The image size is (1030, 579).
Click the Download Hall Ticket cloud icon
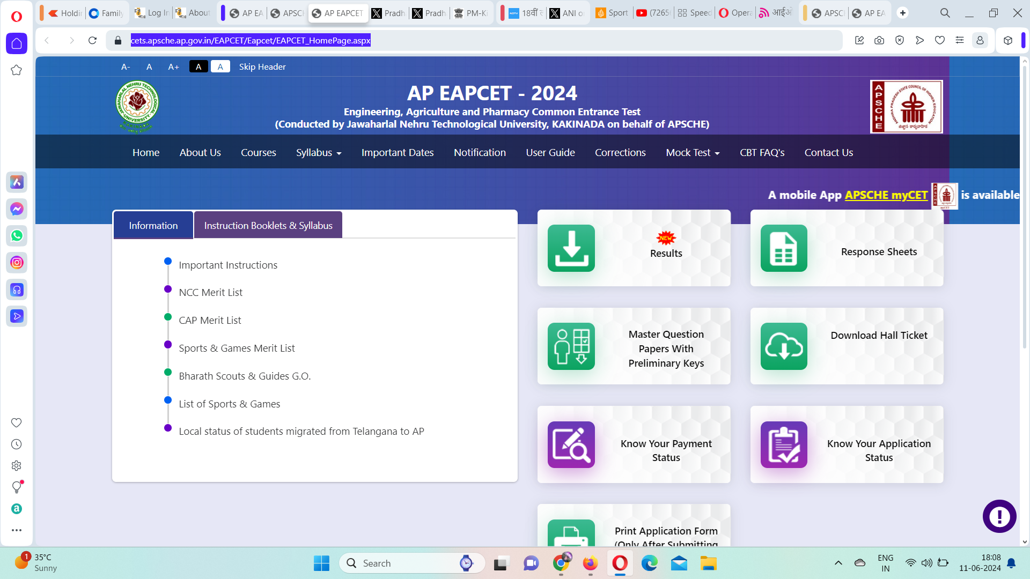coord(784,346)
